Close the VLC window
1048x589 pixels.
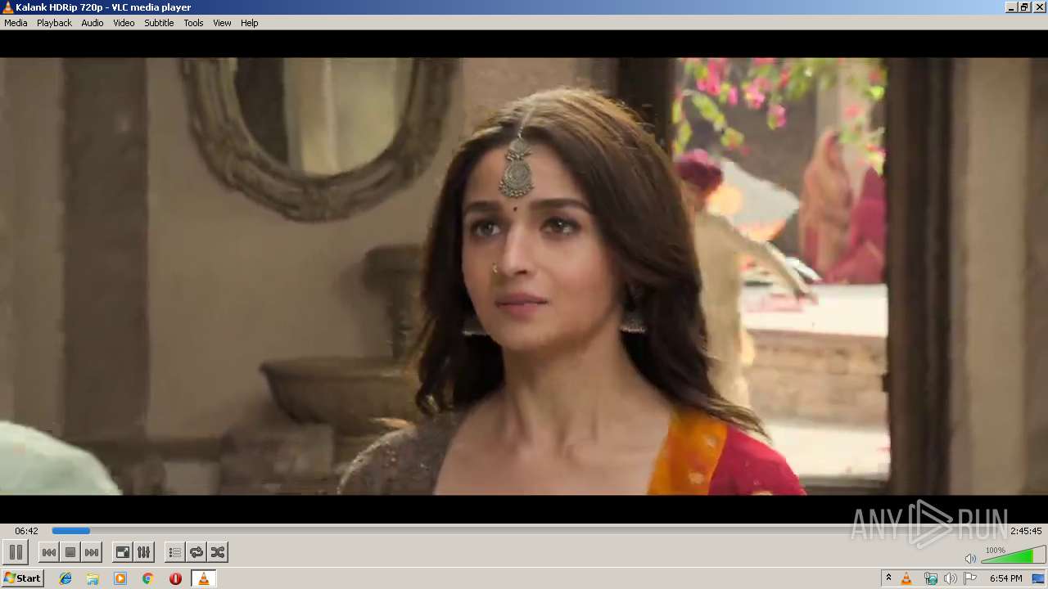click(1039, 7)
